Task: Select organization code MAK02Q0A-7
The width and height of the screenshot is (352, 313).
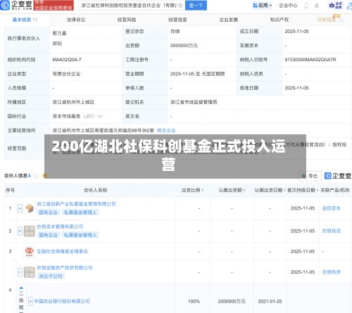Action: tap(67, 60)
